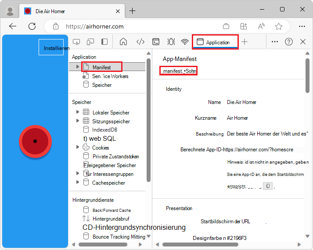Click manifest pane horizontal scrollbar
Viewport: 313px width, 250px height.
[200, 244]
